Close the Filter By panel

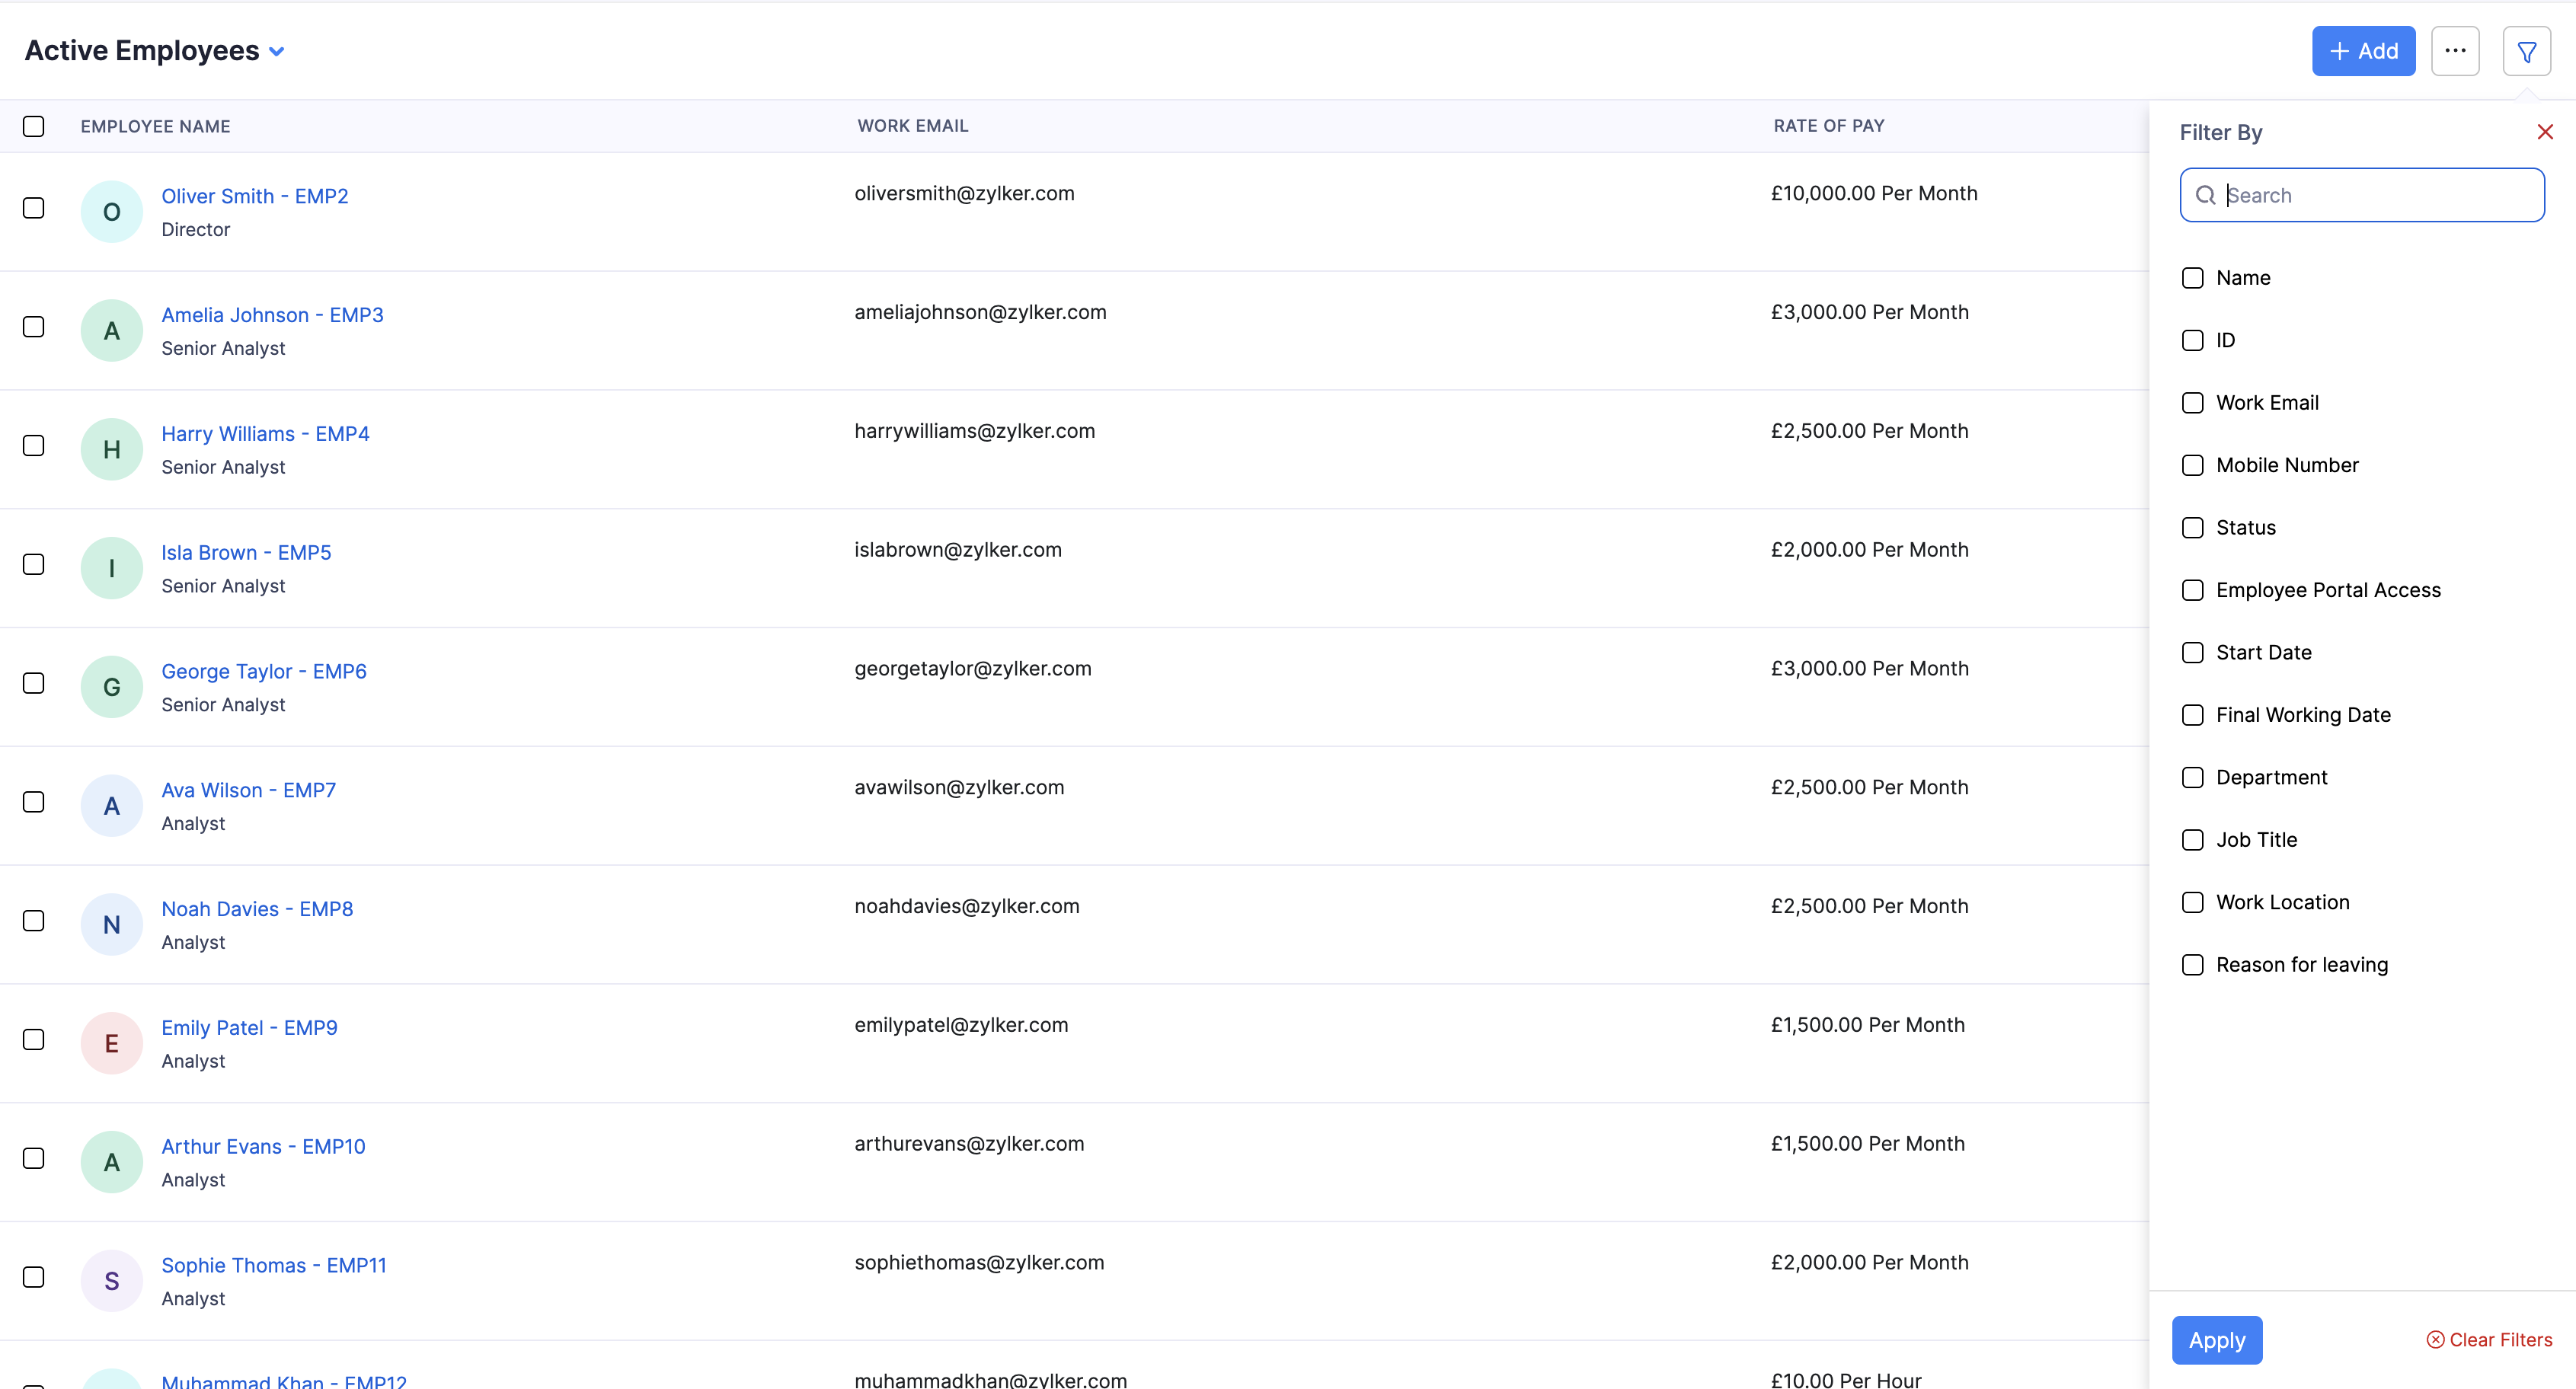pos(2545,132)
